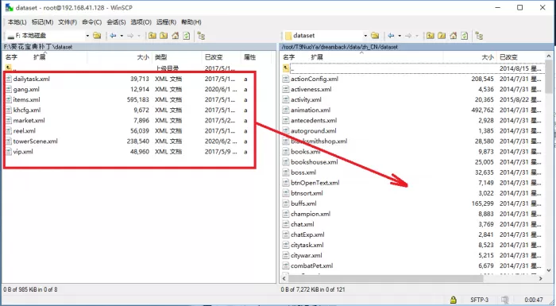The height and width of the screenshot is (306, 556).
Task: Open the local drive selector 'F: 本地磁盘'
Action: coord(48,36)
